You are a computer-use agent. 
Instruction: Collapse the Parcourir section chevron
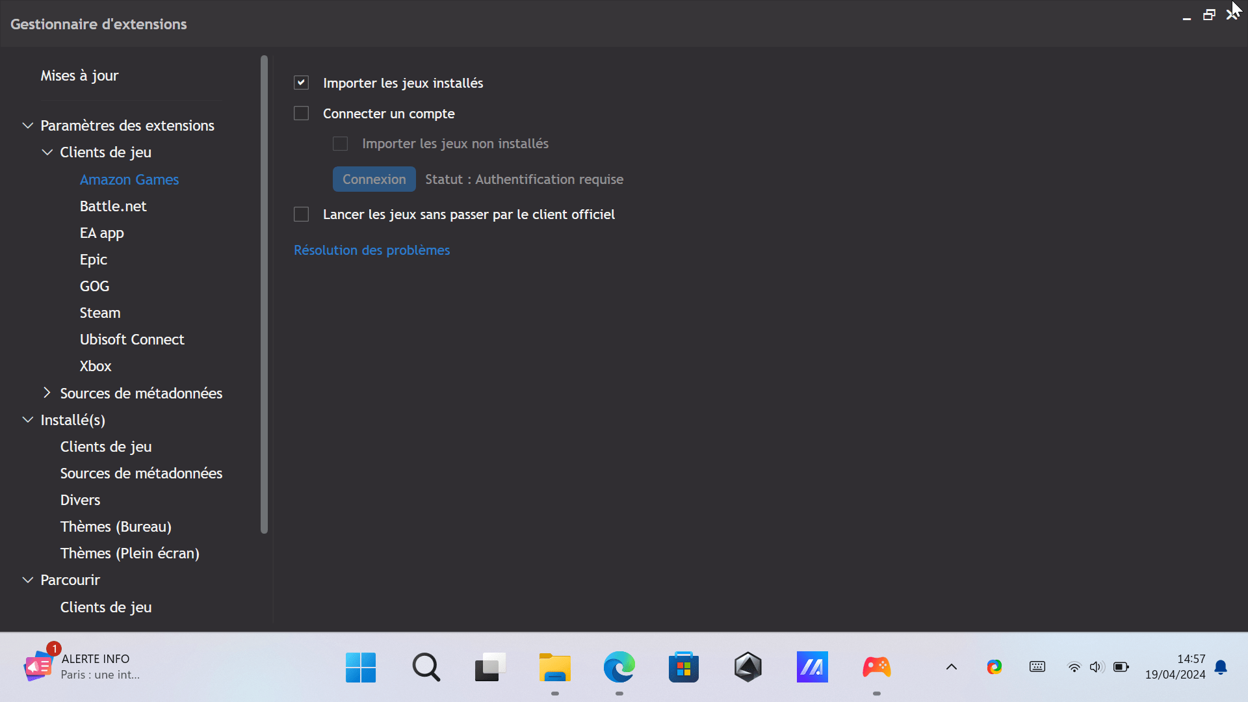[28, 580]
